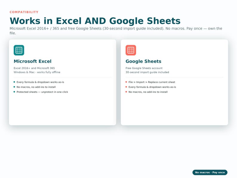Click 'Windows & Mac · works fully offline'

pyautogui.click(x=37, y=72)
